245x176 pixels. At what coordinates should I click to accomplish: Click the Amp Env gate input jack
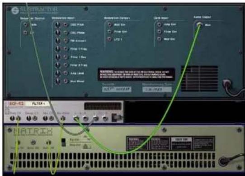[159, 24]
